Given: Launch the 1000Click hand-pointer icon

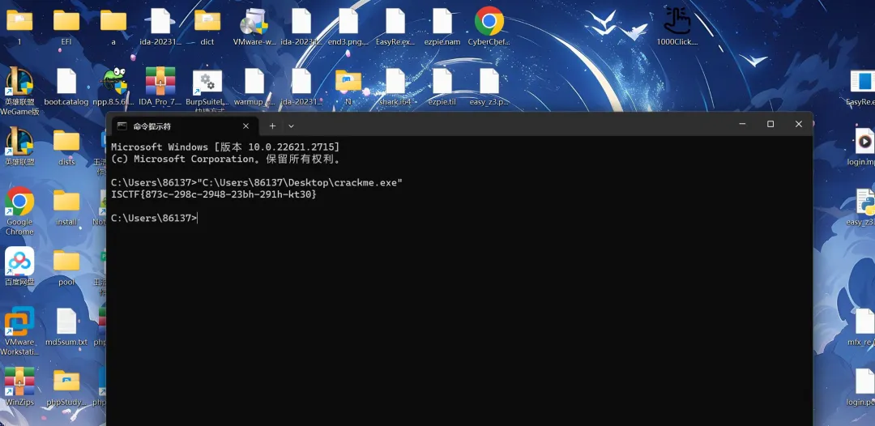Looking at the screenshot, I should point(677,21).
